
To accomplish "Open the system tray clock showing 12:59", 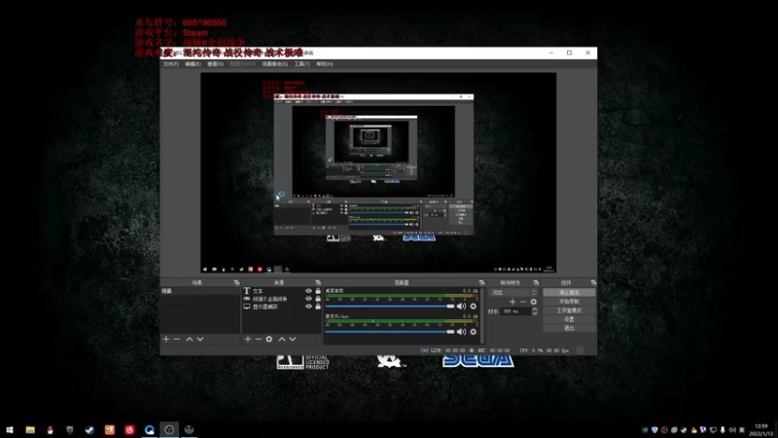I will [x=761, y=430].
